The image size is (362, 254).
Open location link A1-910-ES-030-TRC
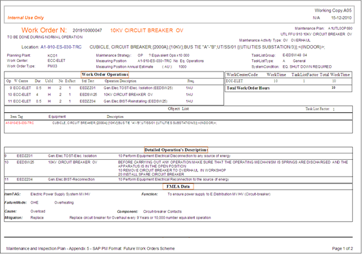(61, 47)
